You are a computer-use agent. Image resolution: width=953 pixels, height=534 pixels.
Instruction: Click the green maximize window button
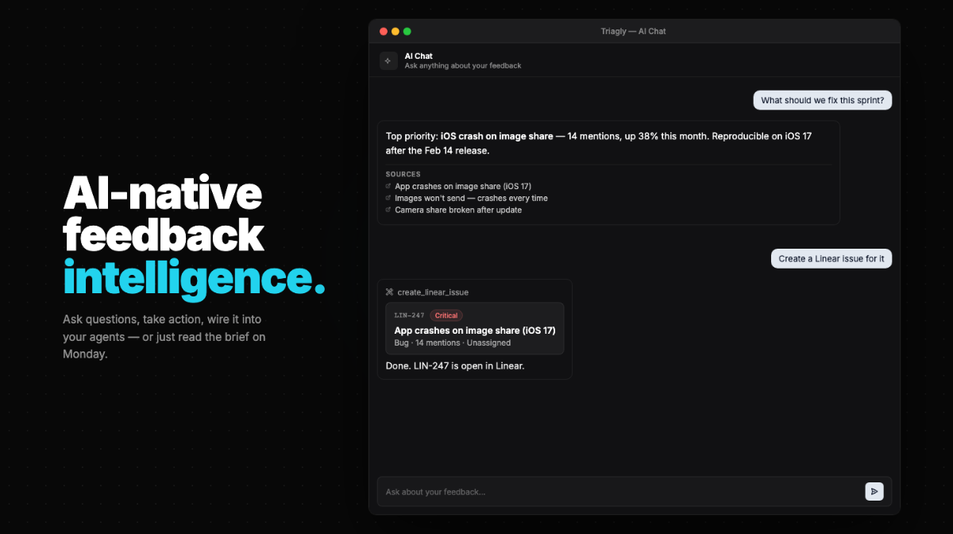pos(407,31)
